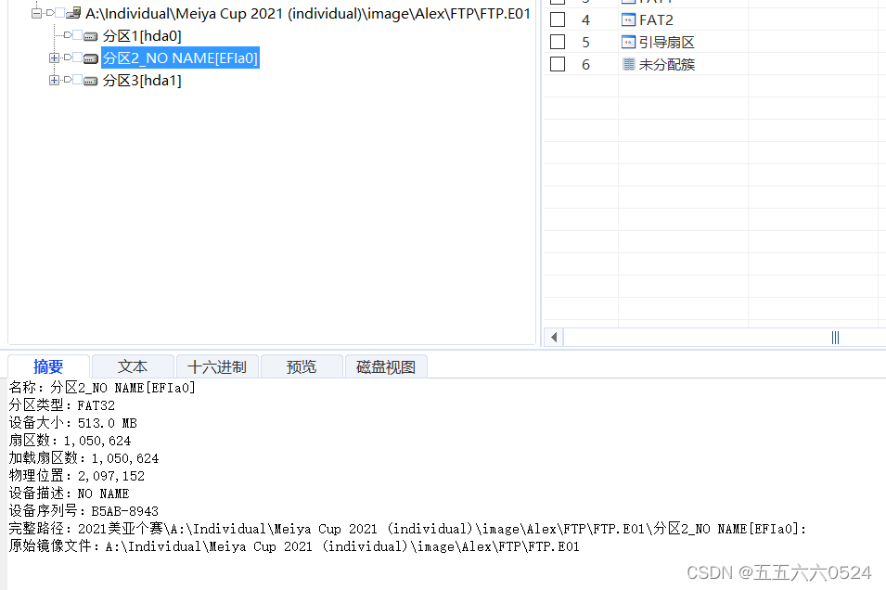Click the summary line 加载扇区数: 1,050,624

[83, 457]
